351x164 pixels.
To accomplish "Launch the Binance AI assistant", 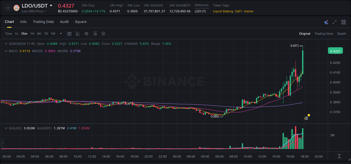I will click(x=326, y=22).
